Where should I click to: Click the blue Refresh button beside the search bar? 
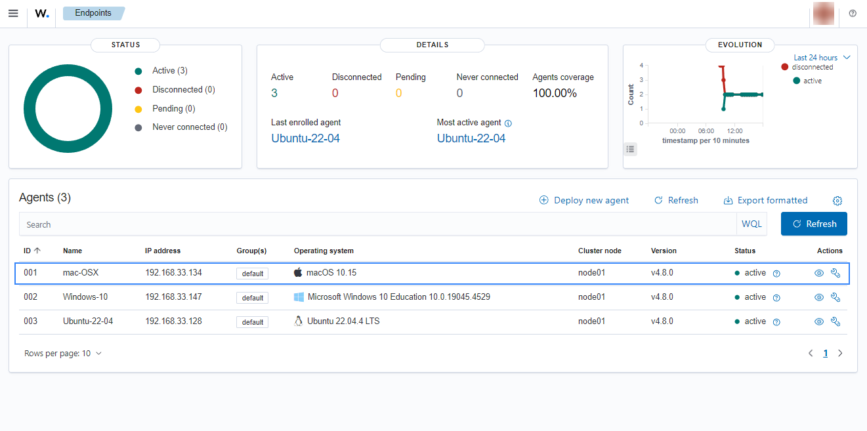coord(814,224)
